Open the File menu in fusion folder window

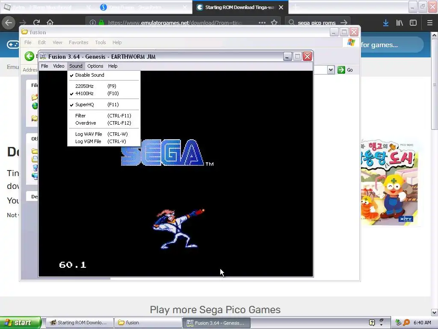(x=28, y=42)
